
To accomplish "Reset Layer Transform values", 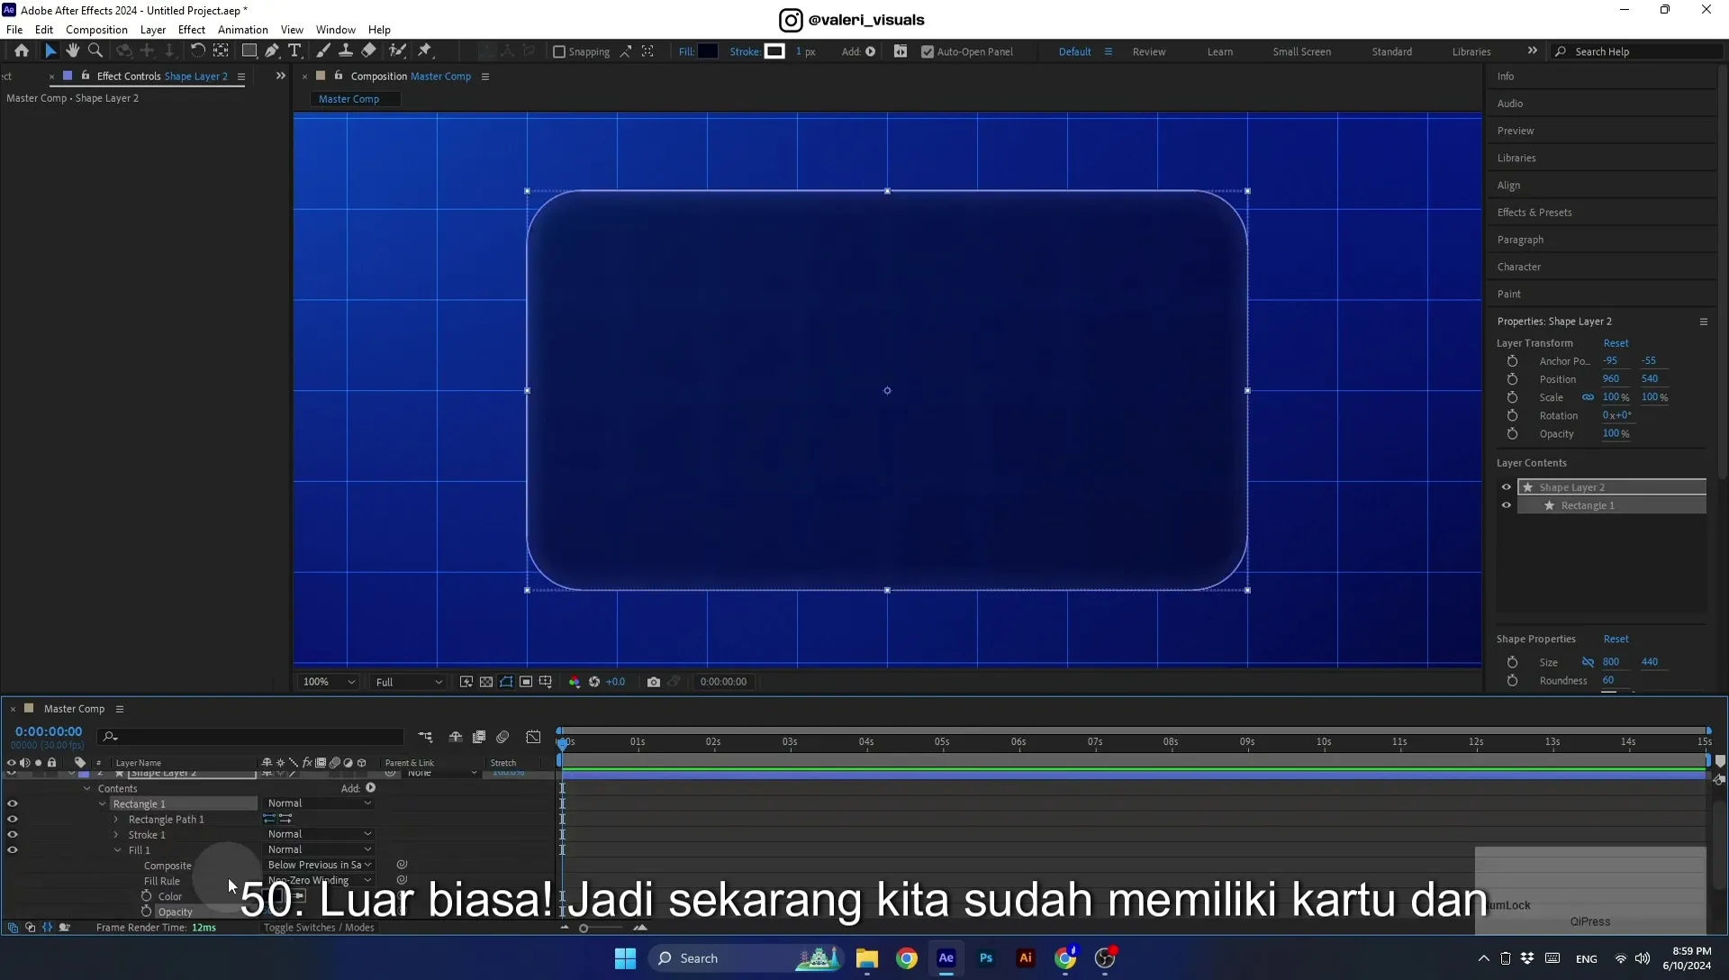I will [1616, 343].
